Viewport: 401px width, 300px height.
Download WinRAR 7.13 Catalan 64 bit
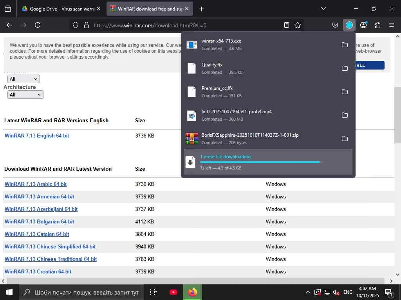[37, 234]
